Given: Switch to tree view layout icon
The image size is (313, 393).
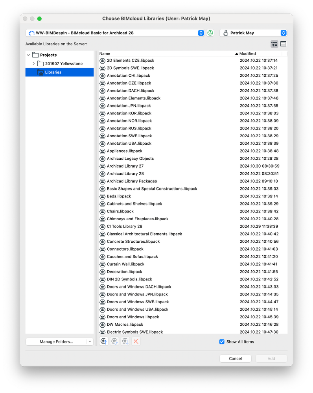Looking at the screenshot, I should tap(274, 44).
